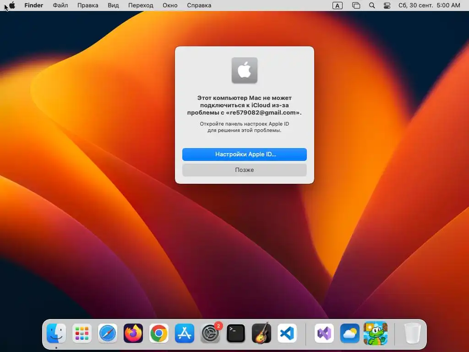
Task: Open Finder from the Dock
Action: [x=56, y=333]
